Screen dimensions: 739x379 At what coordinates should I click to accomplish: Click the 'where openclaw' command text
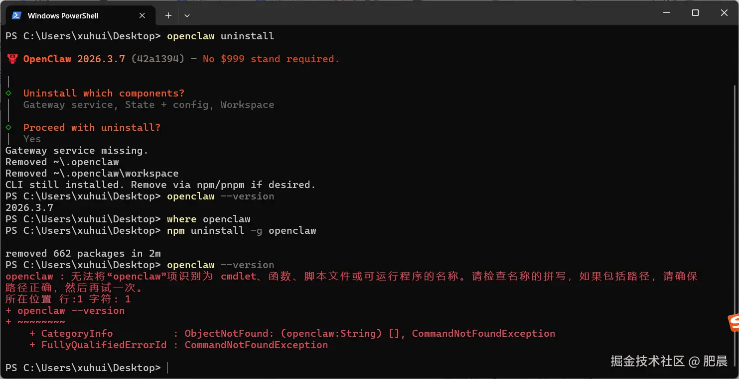208,219
